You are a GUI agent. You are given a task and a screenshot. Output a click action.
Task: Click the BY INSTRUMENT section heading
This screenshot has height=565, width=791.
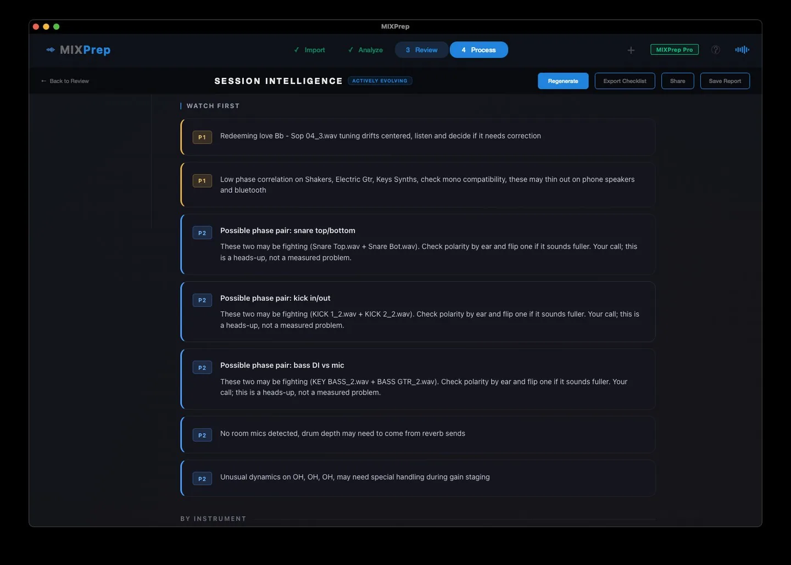point(213,519)
